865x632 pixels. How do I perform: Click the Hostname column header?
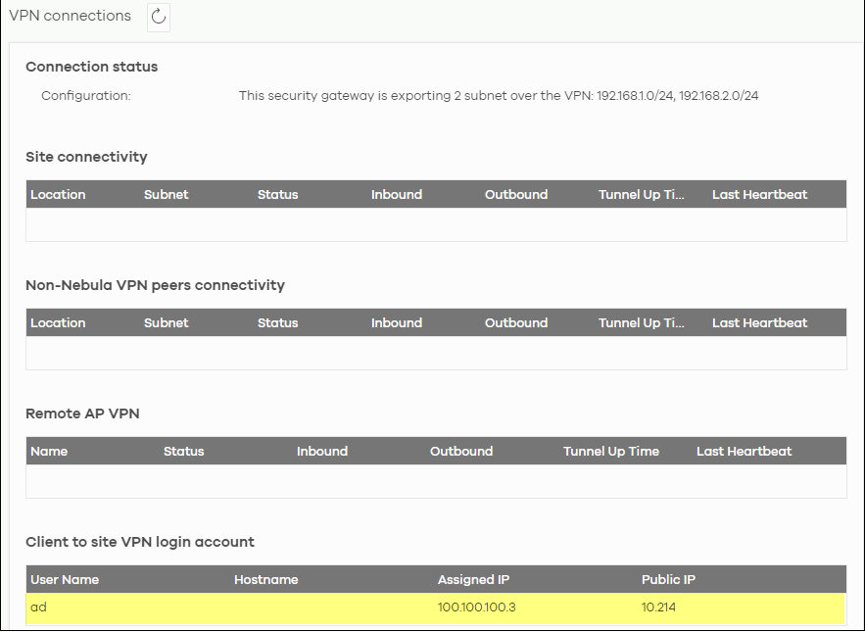point(265,579)
